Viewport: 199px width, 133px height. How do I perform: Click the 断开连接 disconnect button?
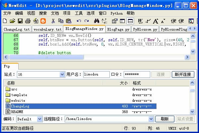click(183, 74)
